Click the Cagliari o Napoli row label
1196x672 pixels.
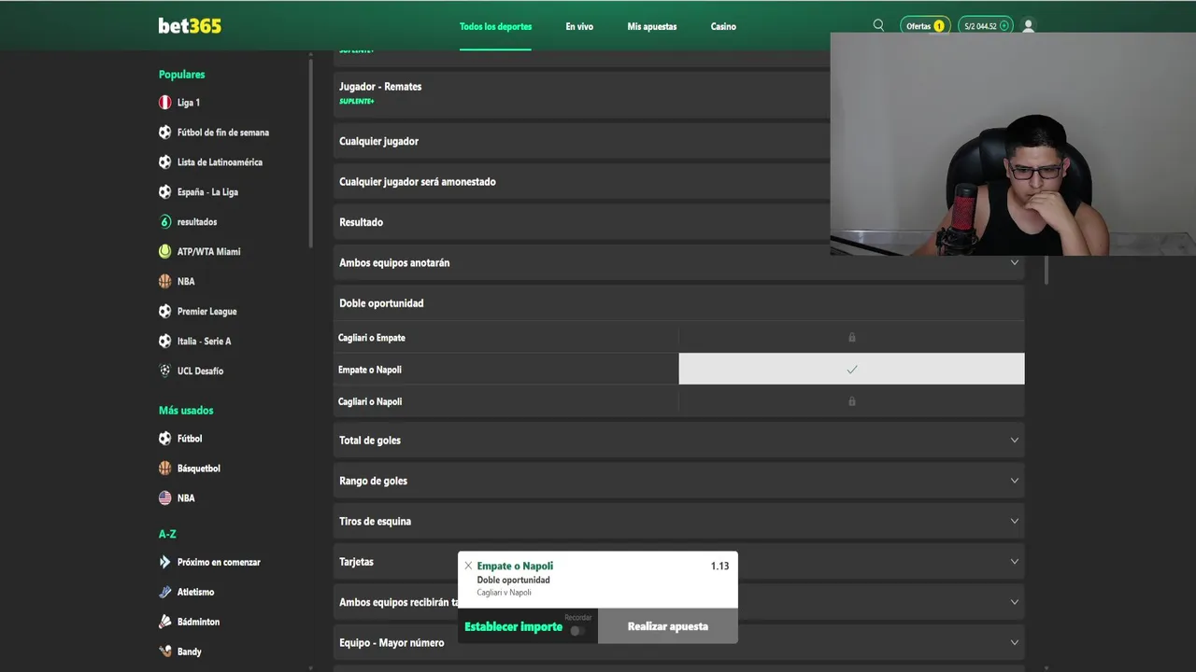370,401
